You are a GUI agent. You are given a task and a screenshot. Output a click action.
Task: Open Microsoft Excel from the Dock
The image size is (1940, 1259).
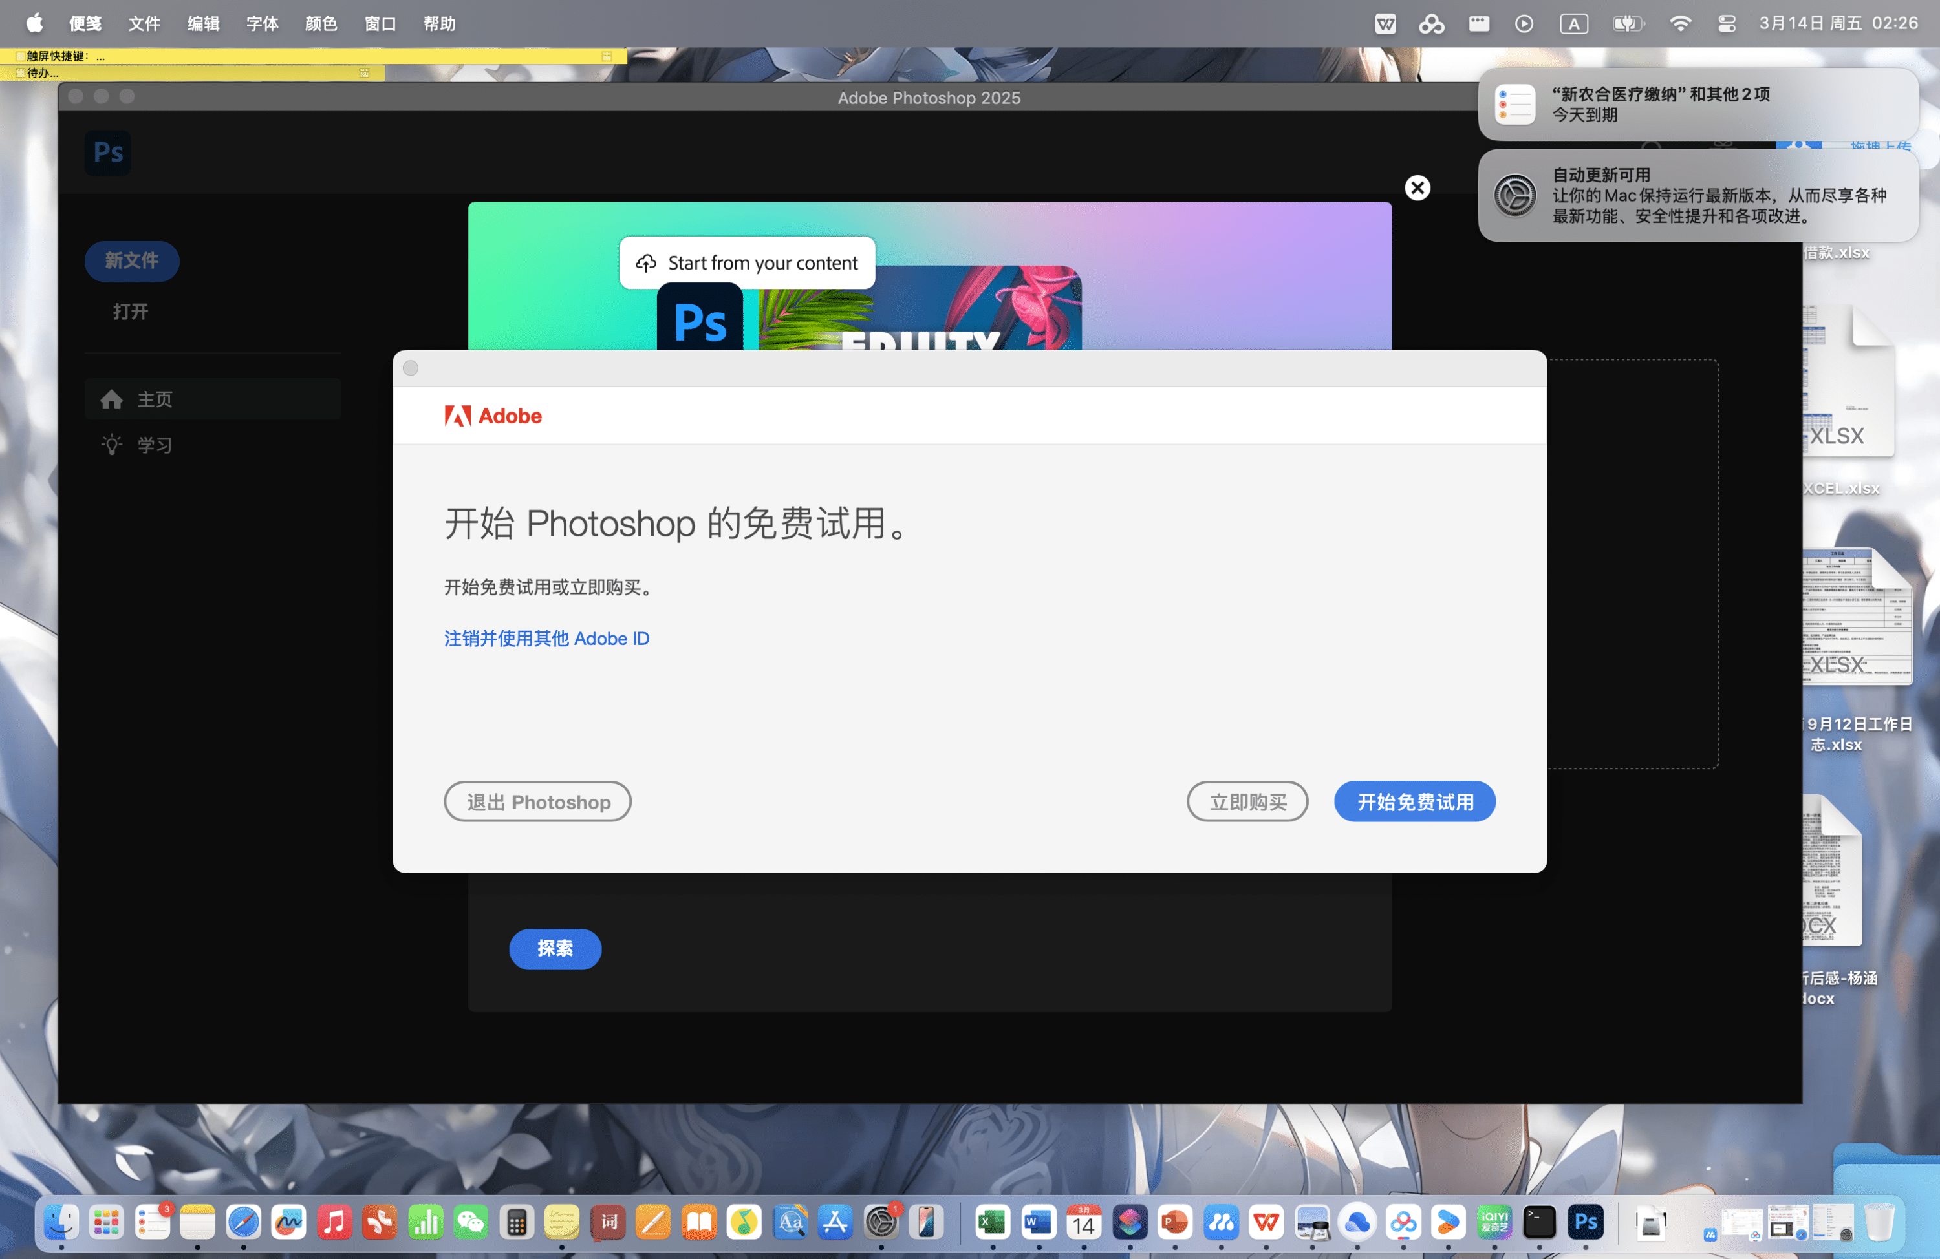pyautogui.click(x=992, y=1222)
